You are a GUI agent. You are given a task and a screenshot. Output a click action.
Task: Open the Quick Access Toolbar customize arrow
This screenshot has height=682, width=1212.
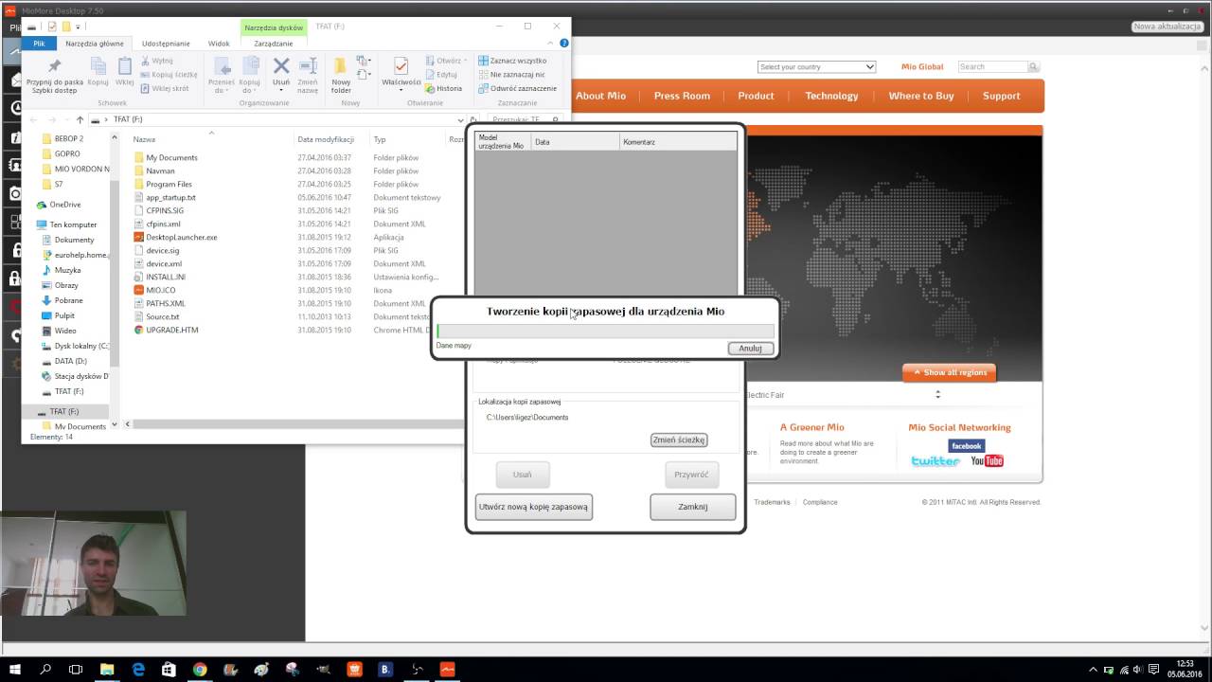(78, 27)
